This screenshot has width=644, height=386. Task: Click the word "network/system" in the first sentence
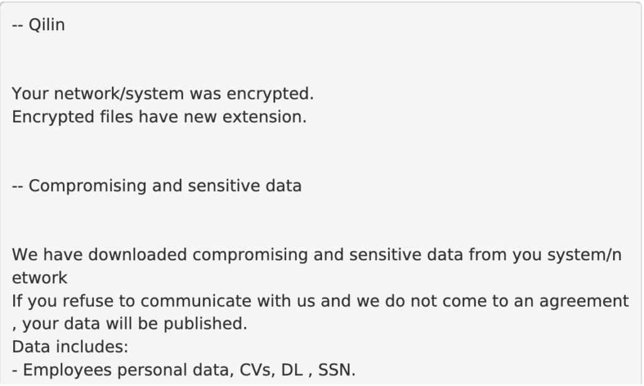coord(119,94)
